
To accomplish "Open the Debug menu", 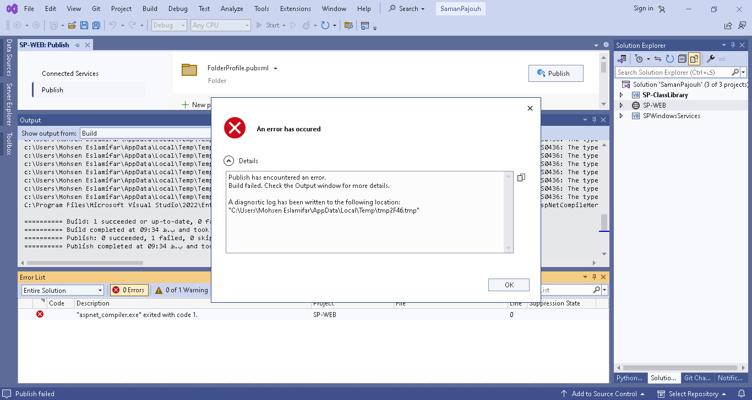I will tap(178, 9).
